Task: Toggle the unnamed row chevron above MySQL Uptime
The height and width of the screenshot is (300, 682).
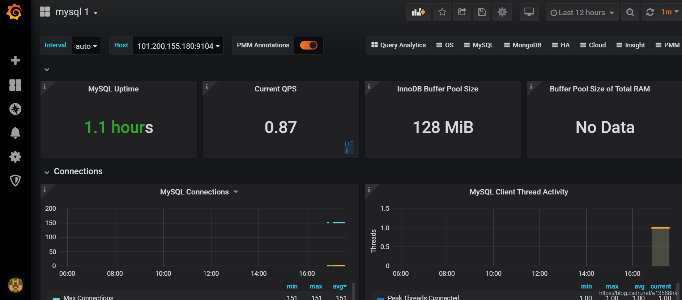Action: click(47, 70)
